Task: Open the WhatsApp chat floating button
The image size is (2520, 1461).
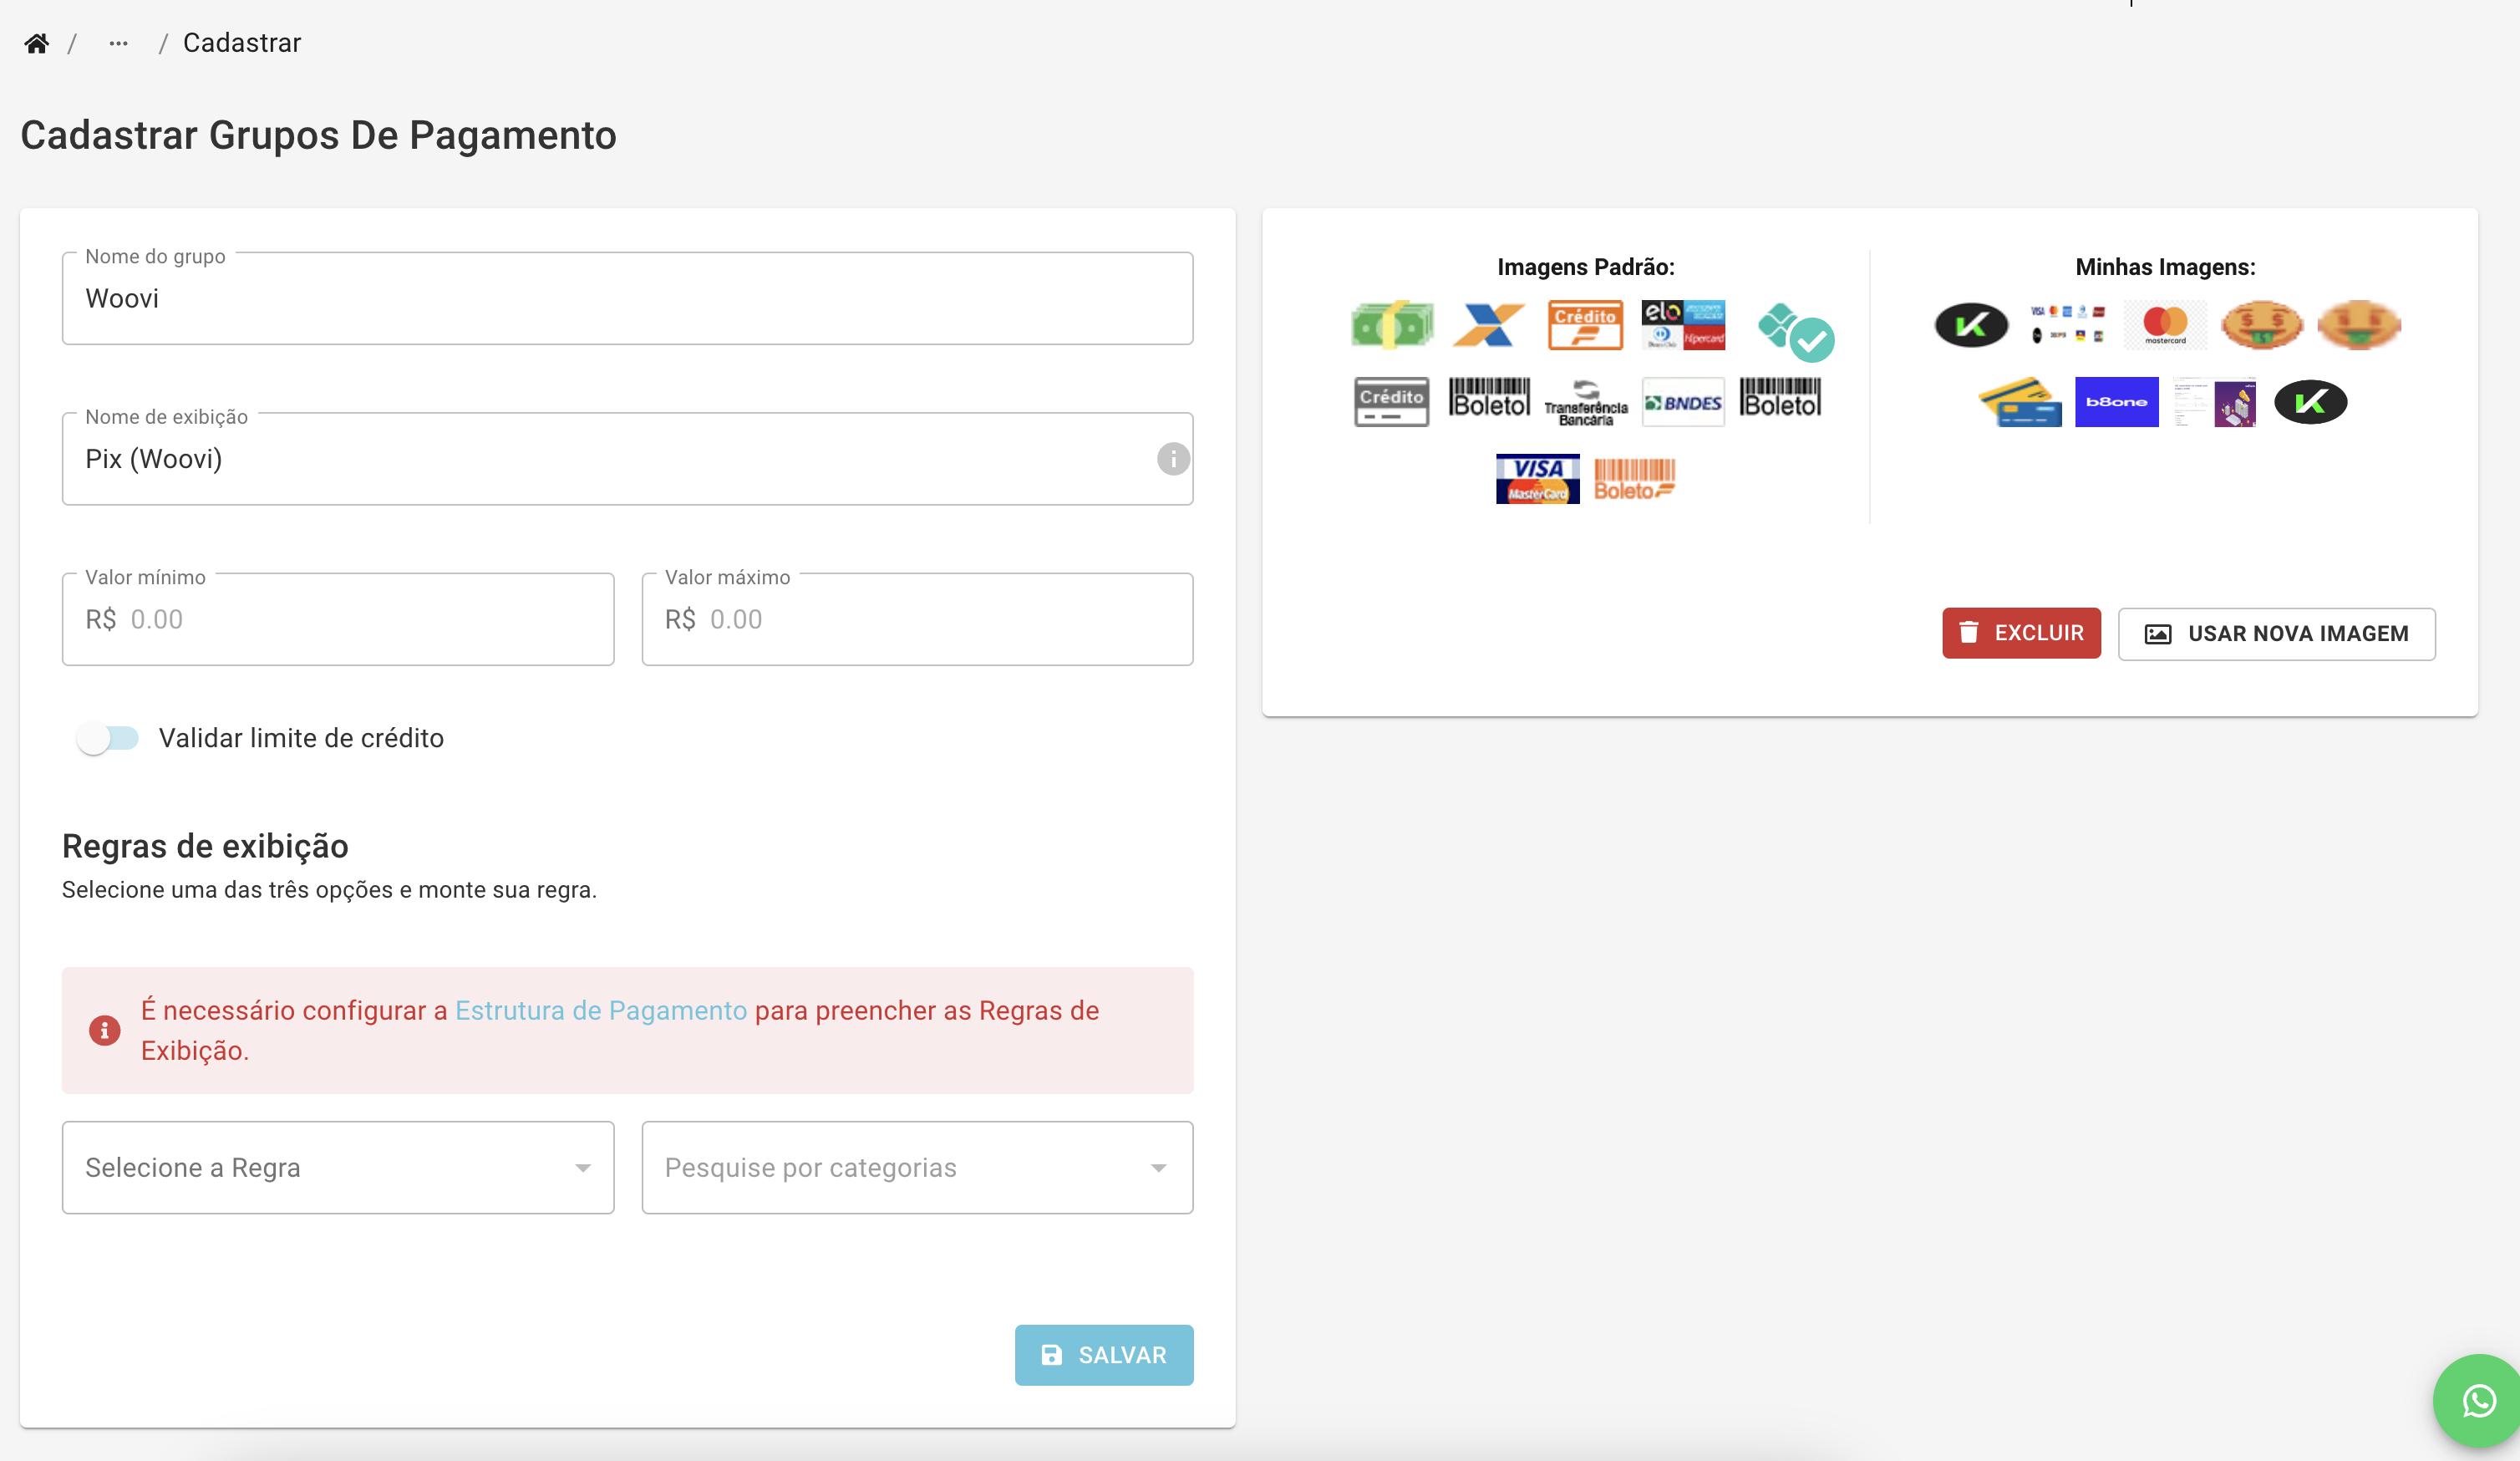Action: click(x=2479, y=1401)
